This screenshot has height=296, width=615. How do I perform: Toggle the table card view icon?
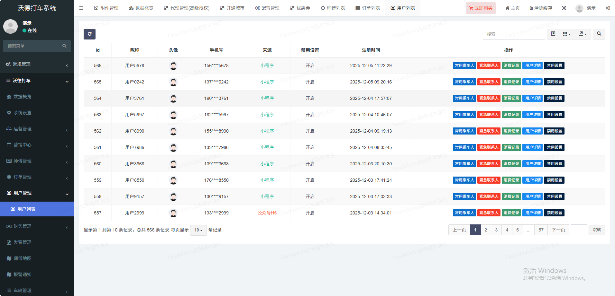click(x=553, y=34)
